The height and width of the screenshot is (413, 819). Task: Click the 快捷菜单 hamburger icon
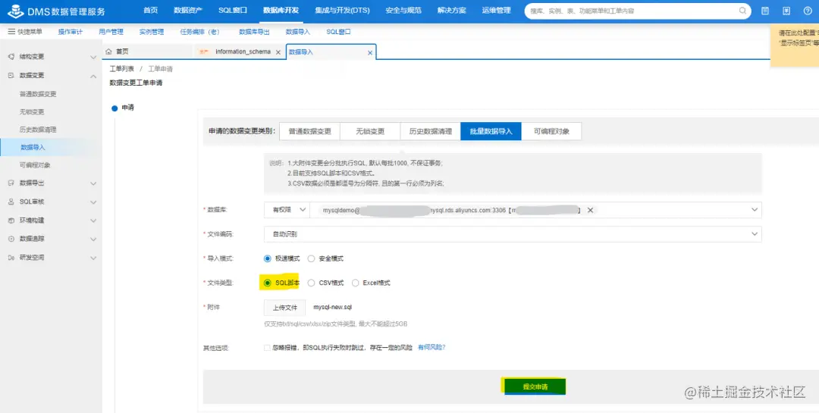[x=11, y=32]
